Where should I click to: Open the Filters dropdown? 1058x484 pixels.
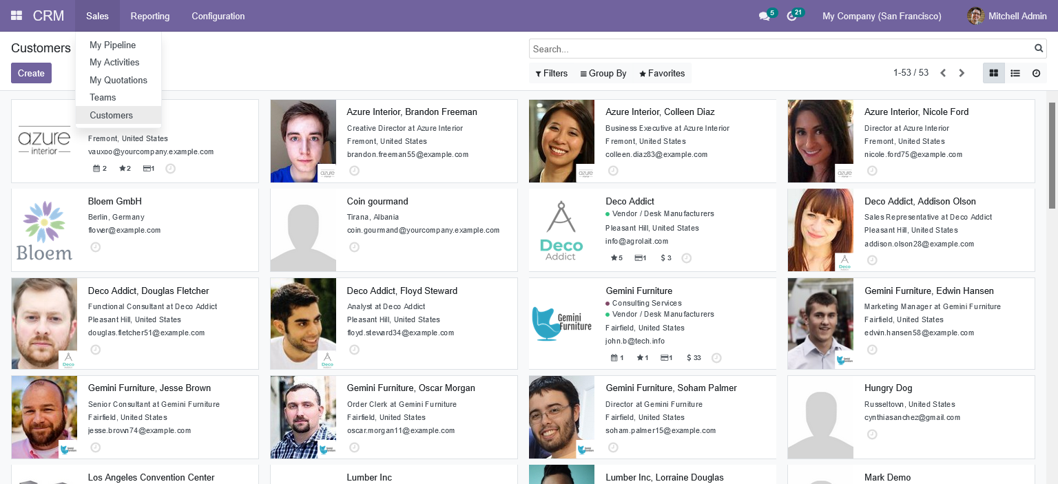pos(552,73)
